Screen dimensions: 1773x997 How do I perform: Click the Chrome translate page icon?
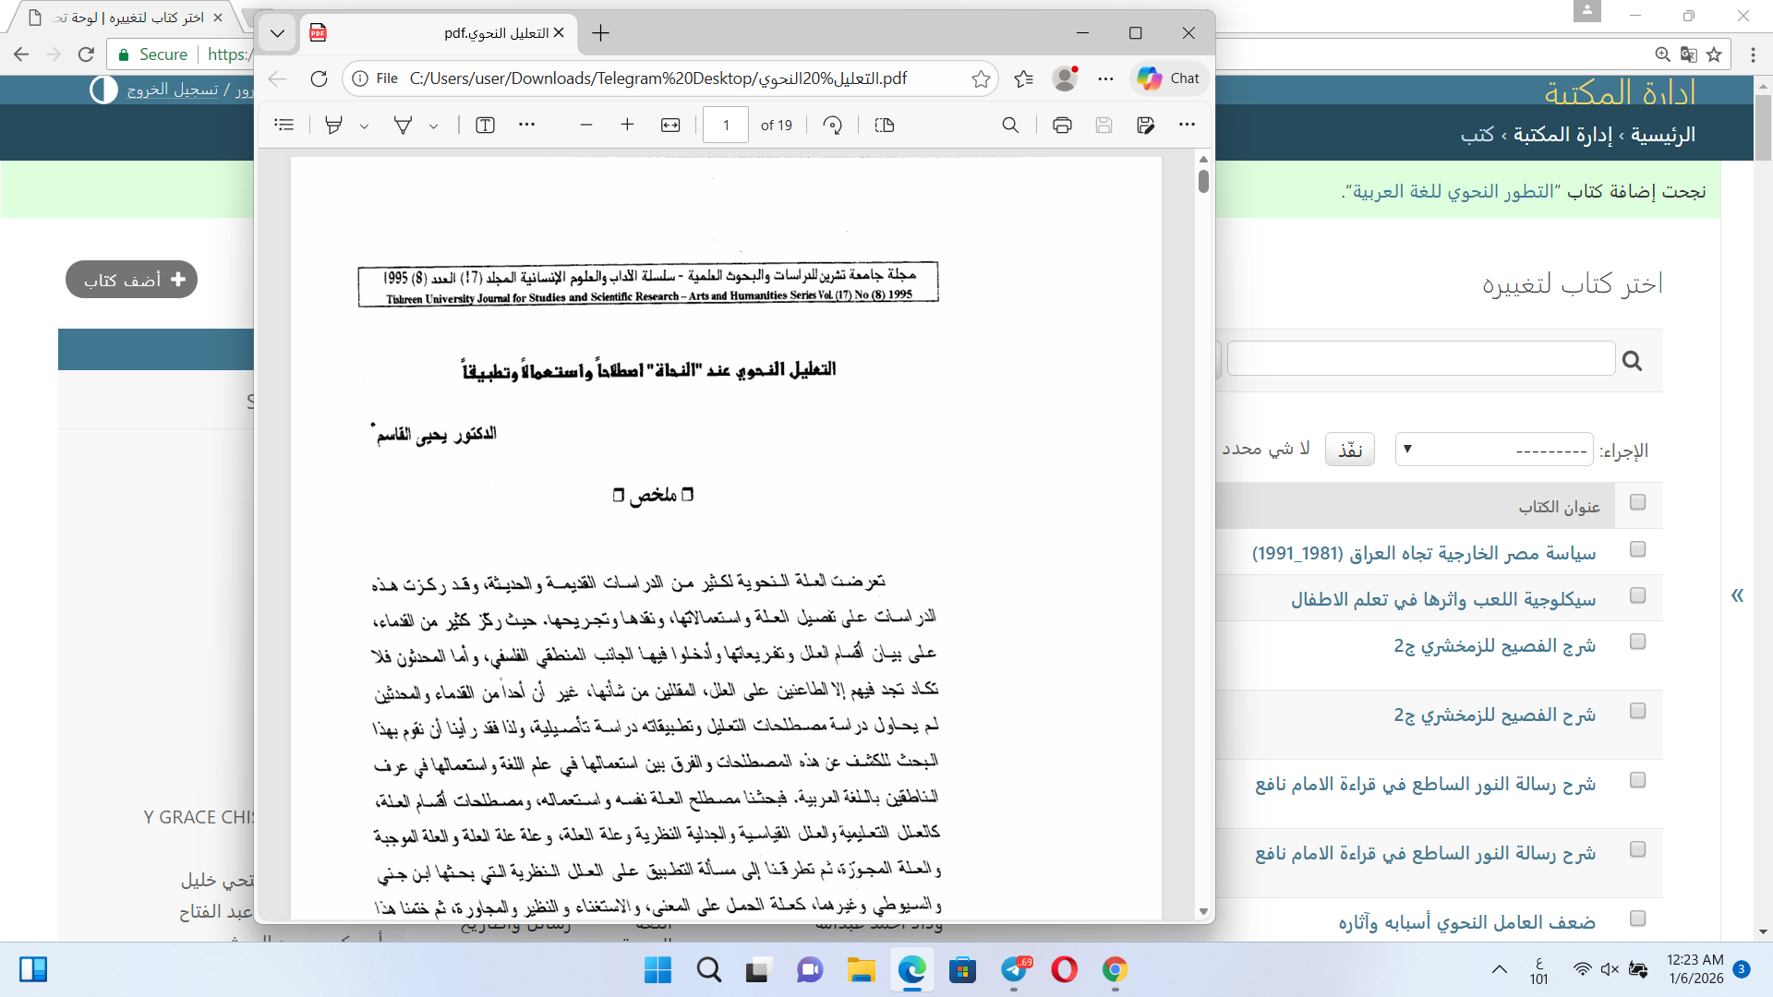(x=1689, y=54)
